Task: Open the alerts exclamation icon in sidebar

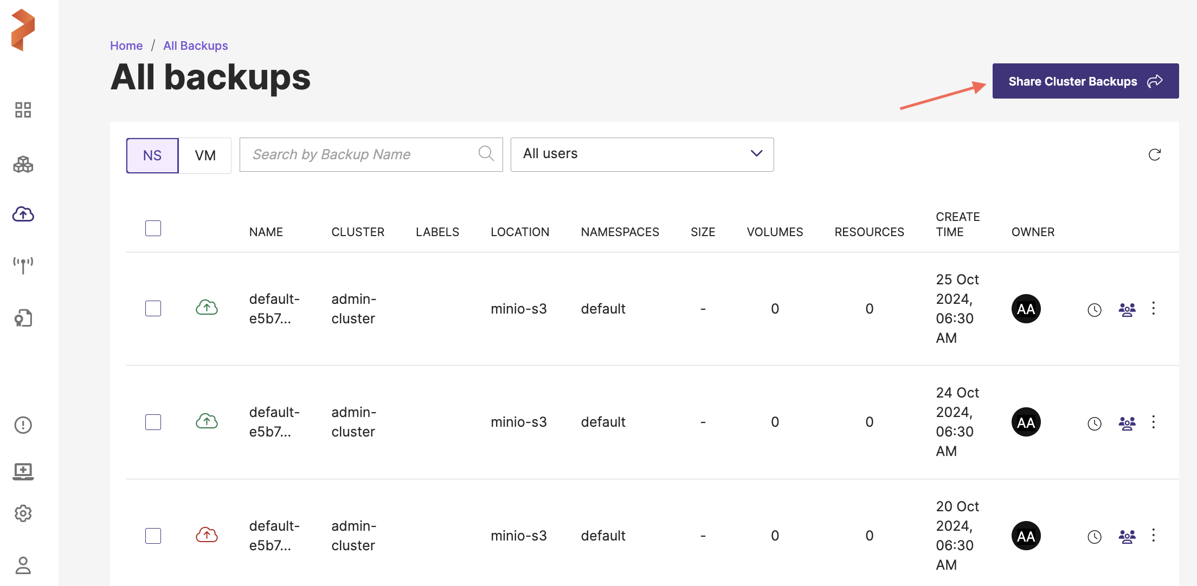Action: click(23, 425)
